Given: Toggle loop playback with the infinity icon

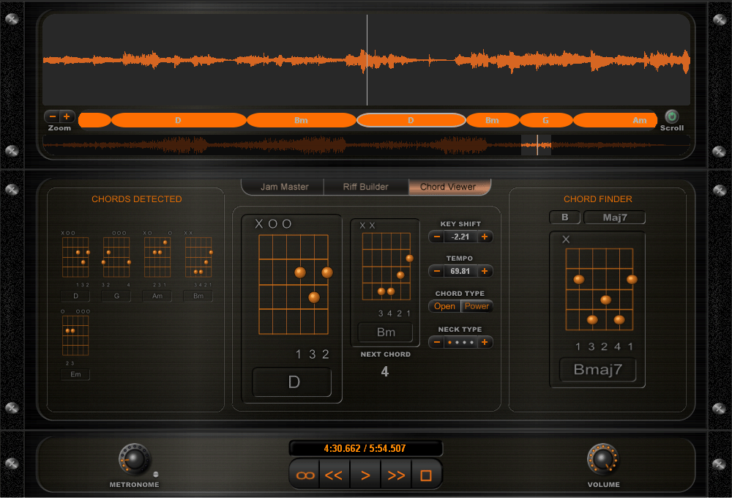Looking at the screenshot, I should [x=305, y=475].
